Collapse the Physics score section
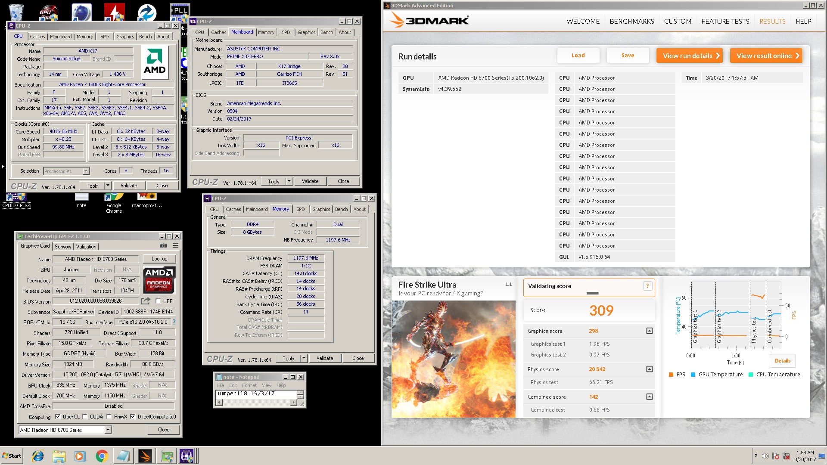 coord(650,369)
